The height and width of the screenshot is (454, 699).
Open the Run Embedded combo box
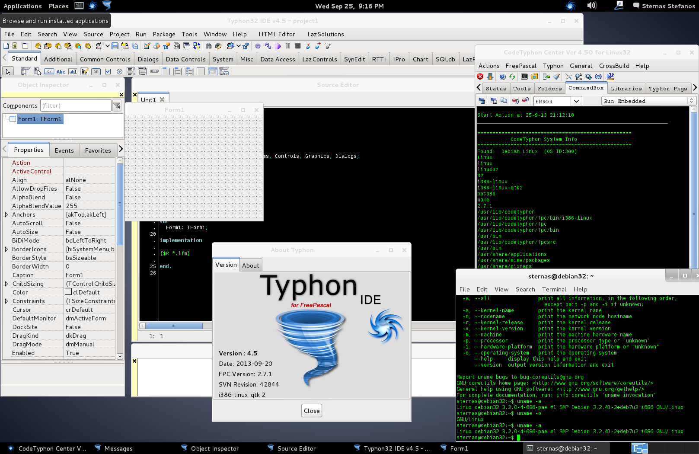[x=648, y=101]
